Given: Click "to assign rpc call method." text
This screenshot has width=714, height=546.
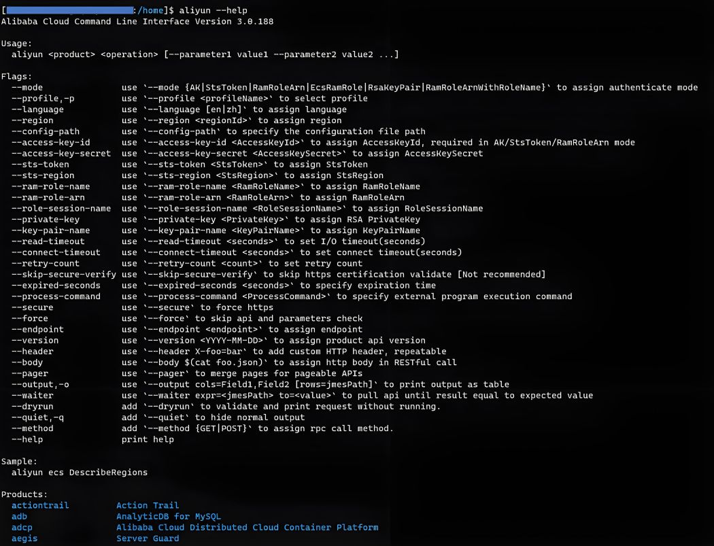Looking at the screenshot, I should (326, 428).
